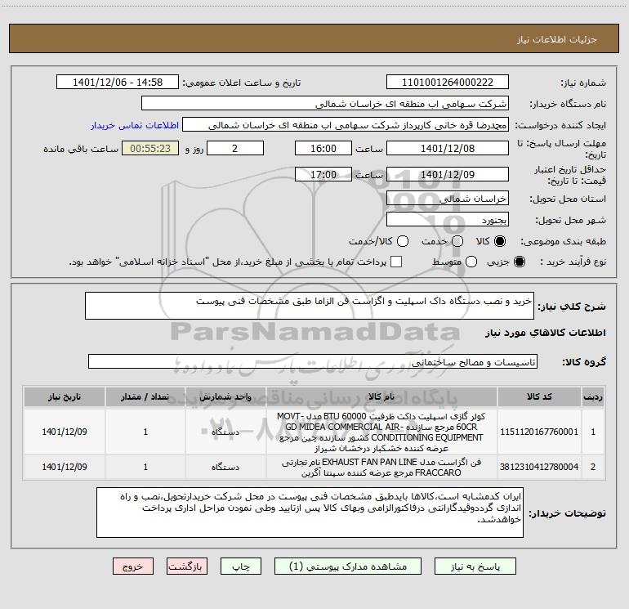Click the واحد شمارش column header
The image size is (629, 609).
(225, 396)
